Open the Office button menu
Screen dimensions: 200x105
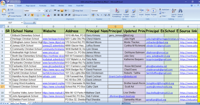pos(3,3)
